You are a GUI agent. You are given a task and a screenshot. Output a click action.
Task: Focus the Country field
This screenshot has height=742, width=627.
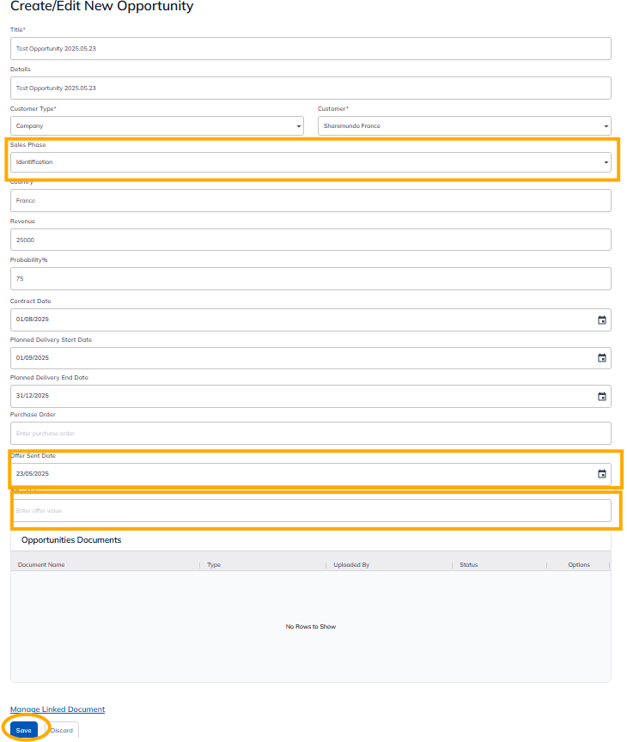310,200
